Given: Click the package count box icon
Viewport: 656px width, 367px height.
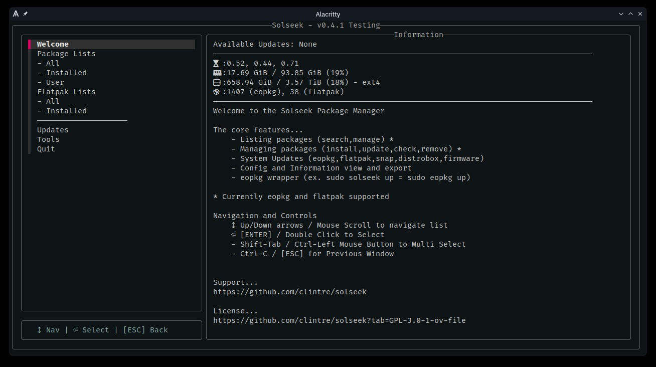Looking at the screenshot, I should (216, 92).
